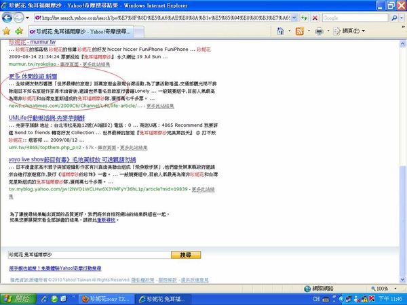Click the RSS feeds icon
This screenshot has height=305, width=407.
(x=300, y=31)
